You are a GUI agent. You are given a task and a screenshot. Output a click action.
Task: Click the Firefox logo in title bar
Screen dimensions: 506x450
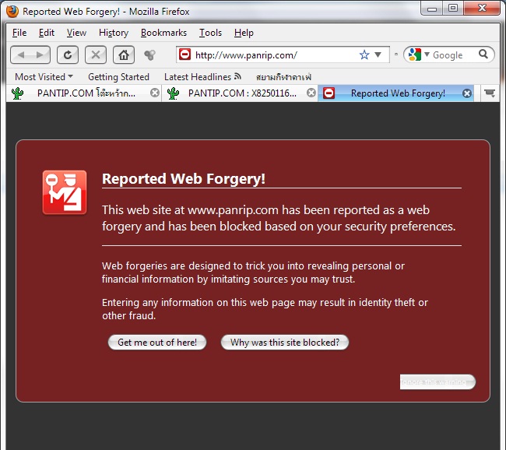click(12, 11)
